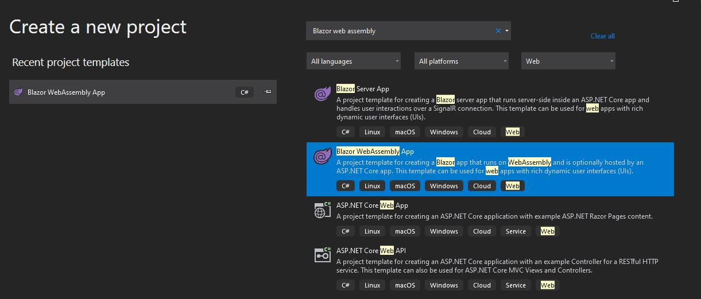Image resolution: width=701 pixels, height=299 pixels.
Task: Click macOS tag under ASP.NET Core Web App
Action: [x=405, y=231]
